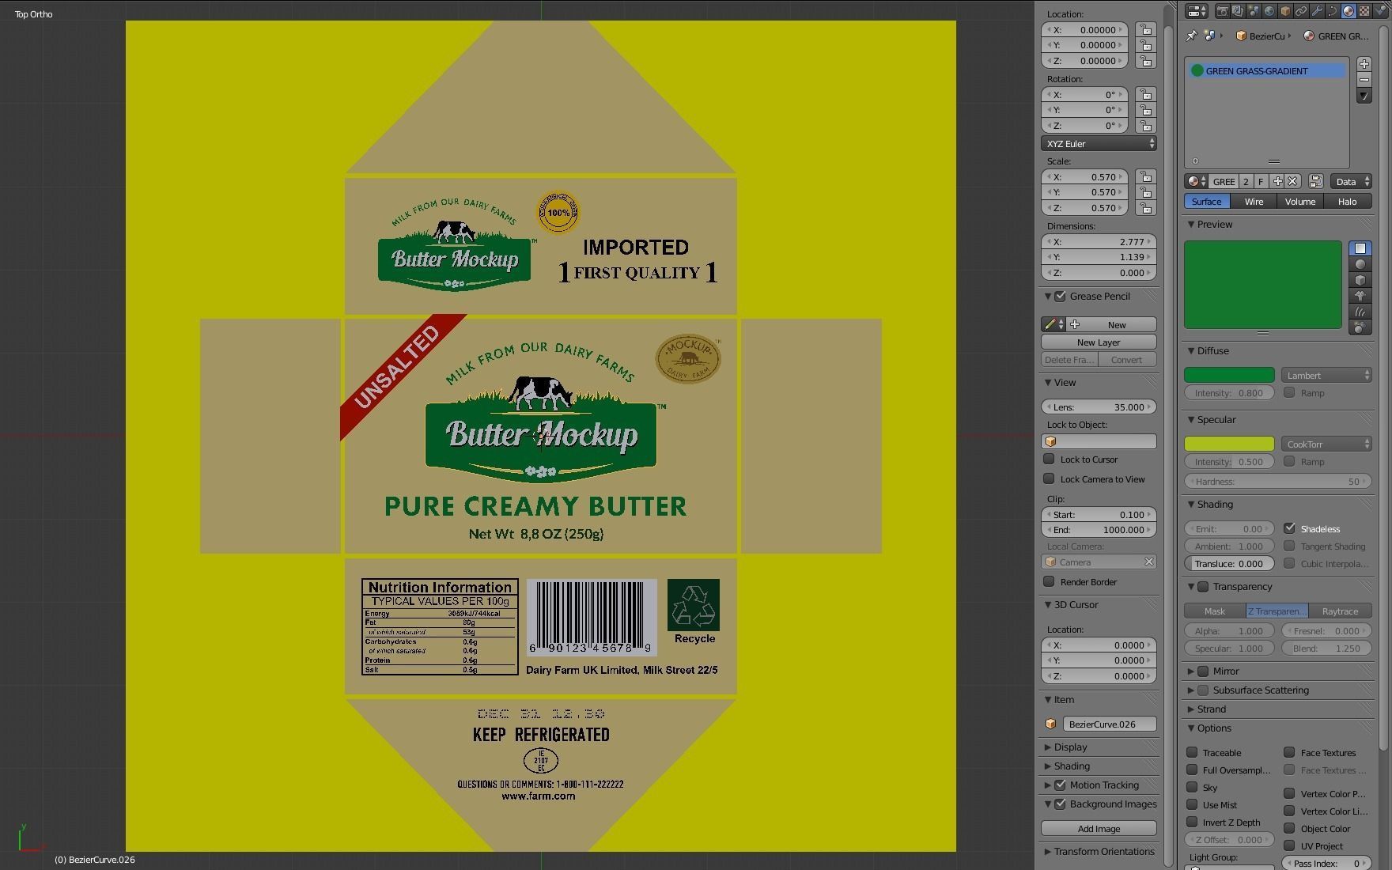1392x870 pixels.
Task: Switch to the Wire material type tab
Action: [x=1254, y=202]
